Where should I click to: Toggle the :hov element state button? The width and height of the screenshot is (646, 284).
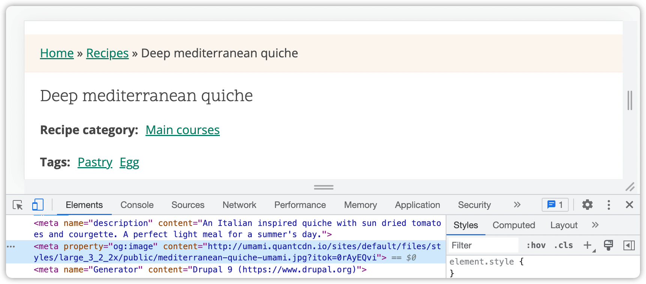point(536,245)
